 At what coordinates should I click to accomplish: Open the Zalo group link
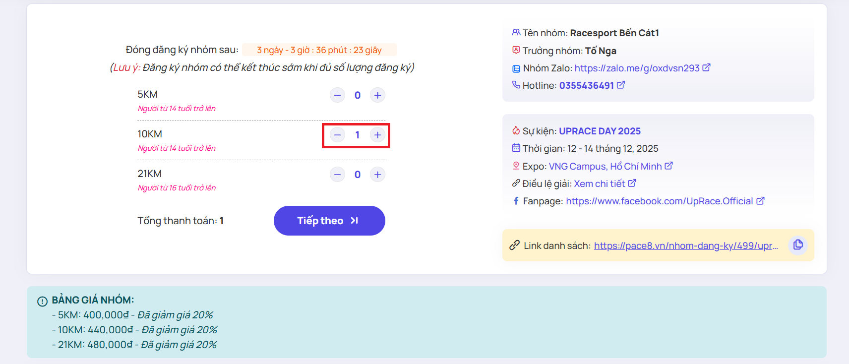637,68
